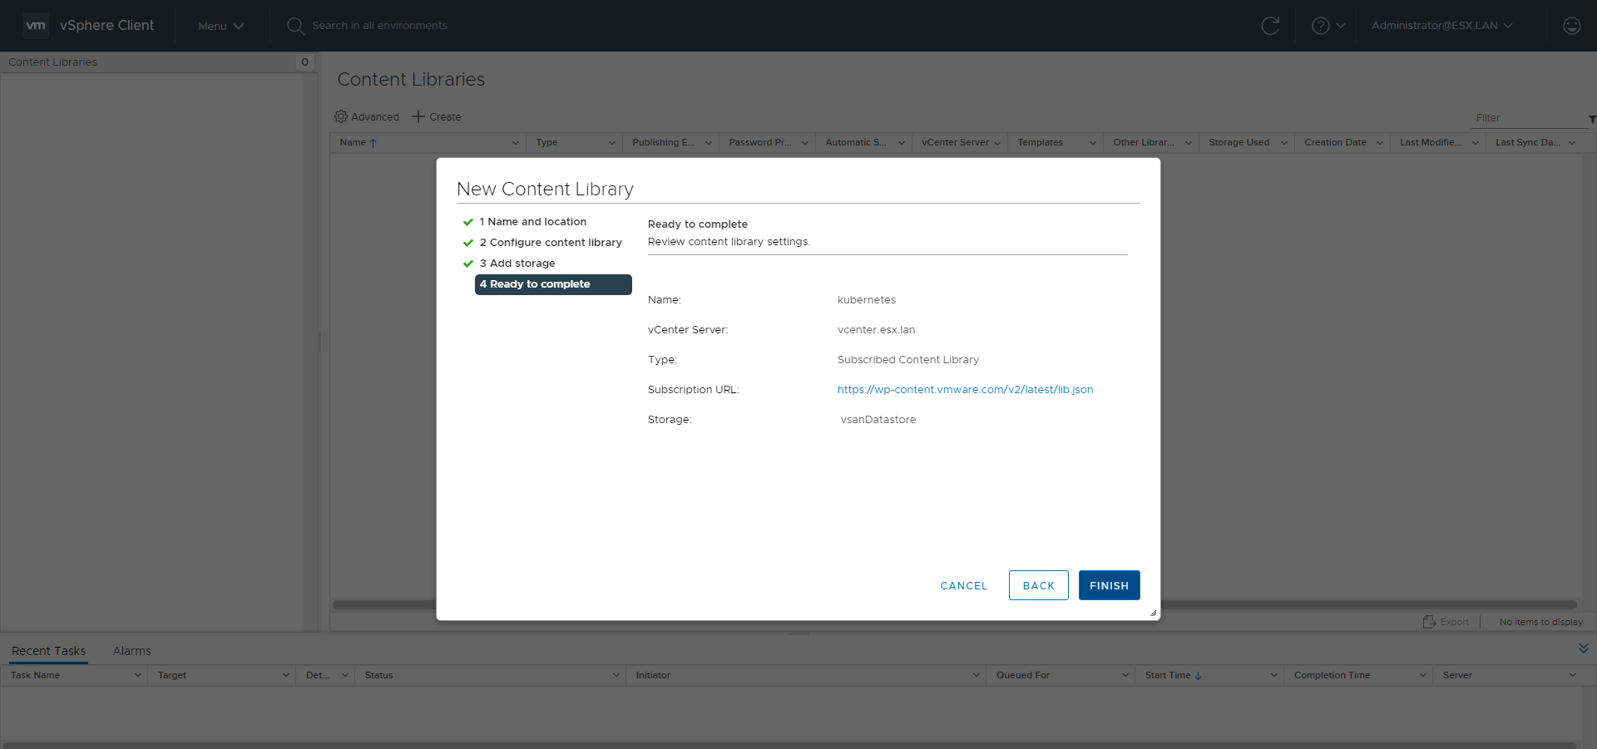Image resolution: width=1597 pixels, height=749 pixels.
Task: Expand the Administrator@ESX.LAN user menu
Action: point(1441,26)
